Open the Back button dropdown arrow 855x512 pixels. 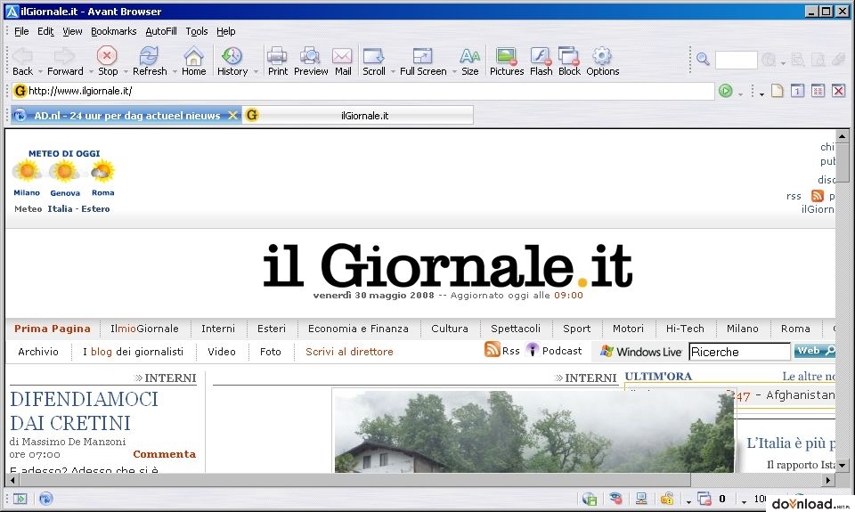tap(40, 71)
